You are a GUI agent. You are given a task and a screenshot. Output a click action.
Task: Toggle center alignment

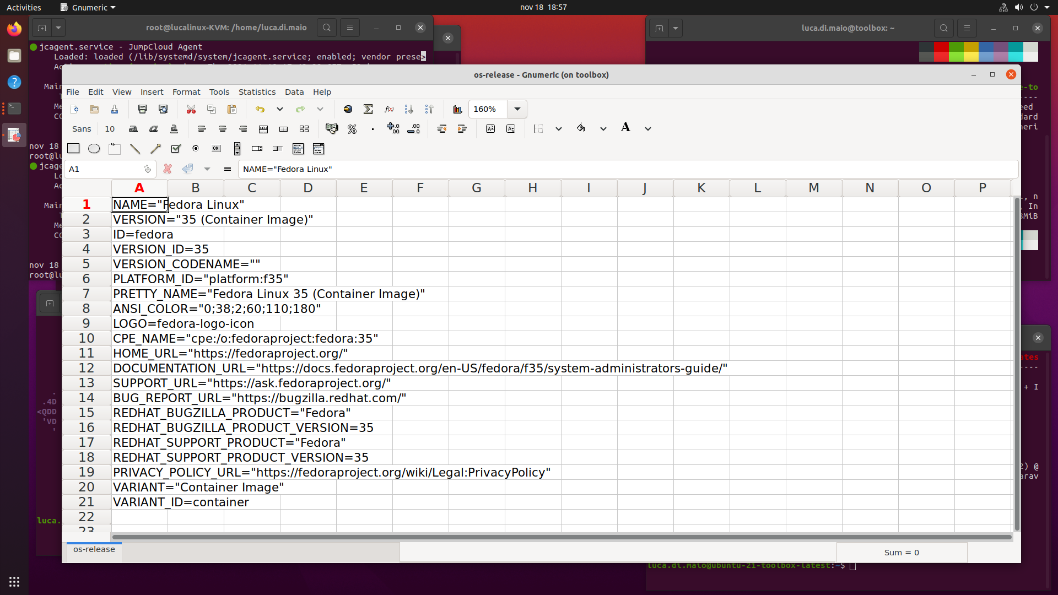(x=223, y=129)
